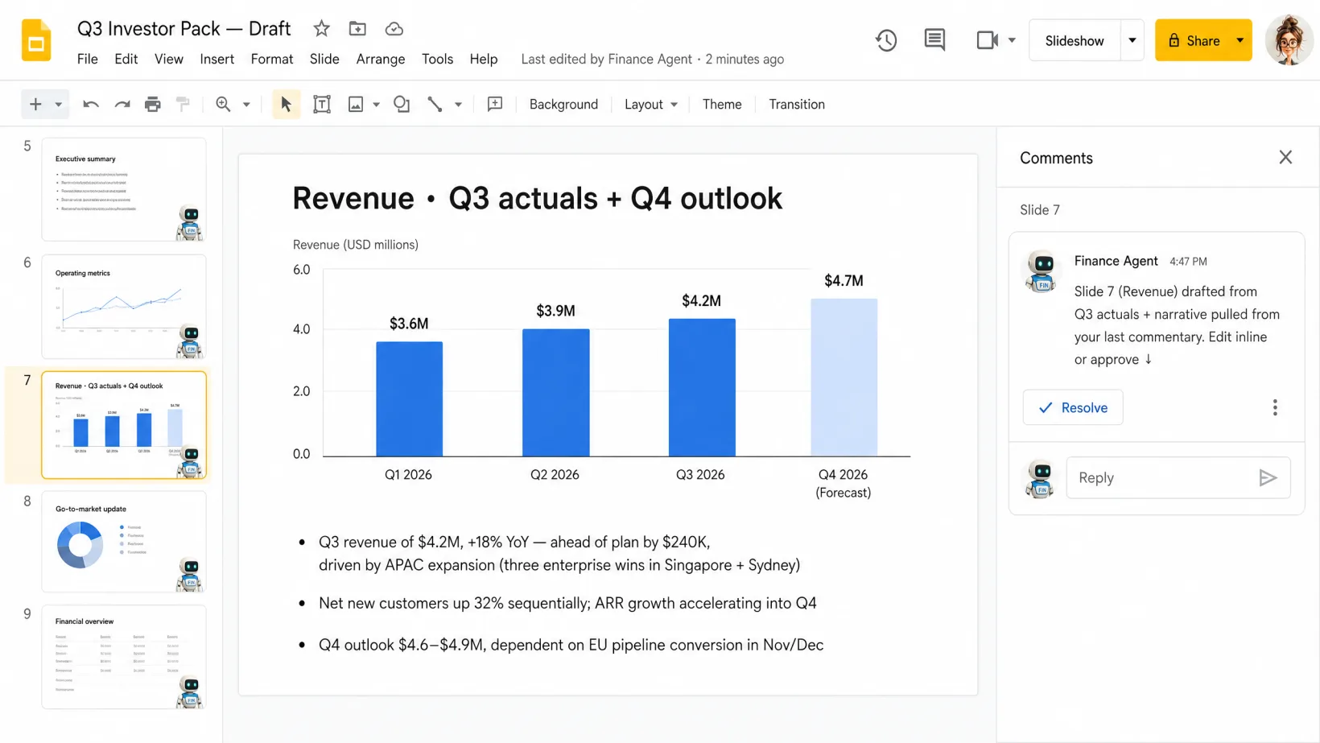The image size is (1320, 743).
Task: Move document to folder icon
Action: point(357,29)
